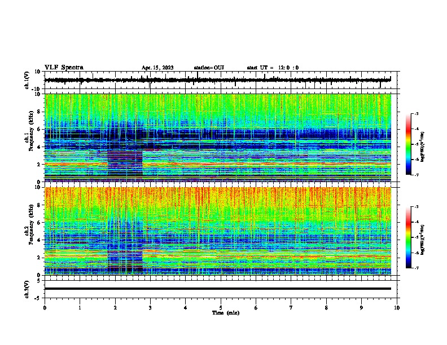Click the ch.1 spectrogram "4" kHz tick label
Viewport: 447px width, 345px height.
click(40, 147)
